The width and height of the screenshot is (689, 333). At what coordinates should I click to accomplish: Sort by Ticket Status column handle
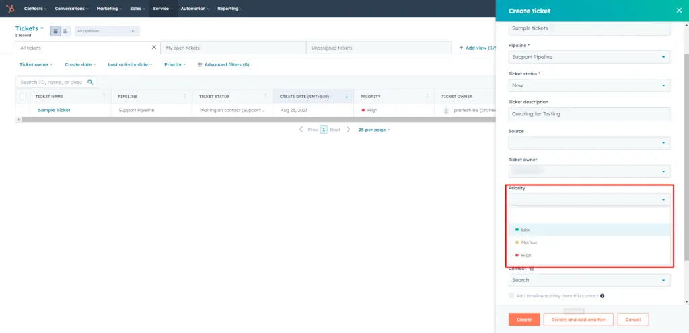266,97
